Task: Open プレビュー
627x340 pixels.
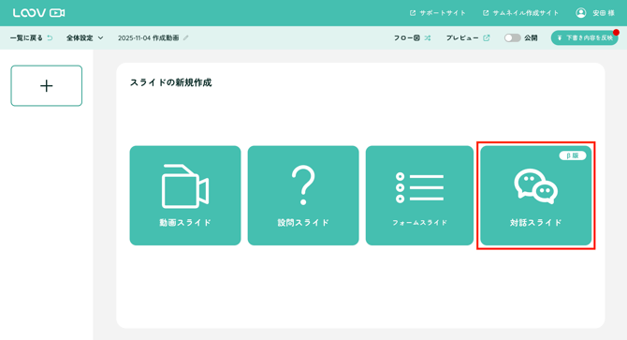Action: pyautogui.click(x=468, y=38)
